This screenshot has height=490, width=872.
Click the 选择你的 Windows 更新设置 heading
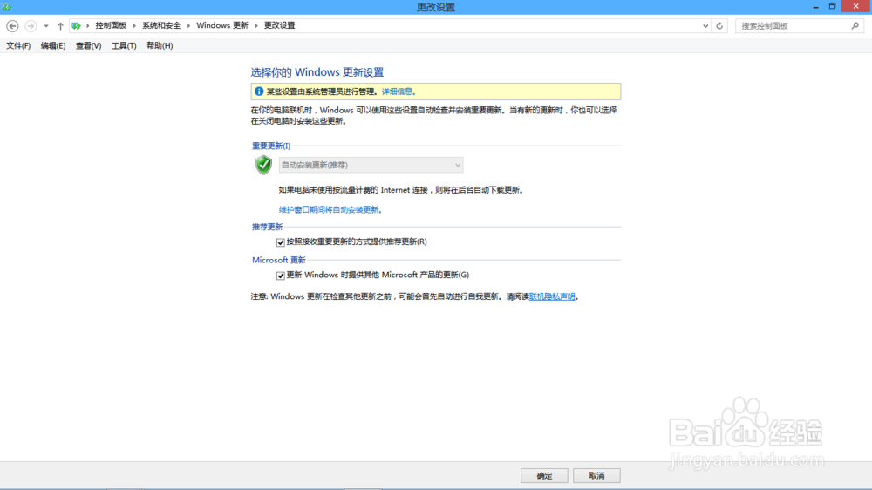[317, 72]
